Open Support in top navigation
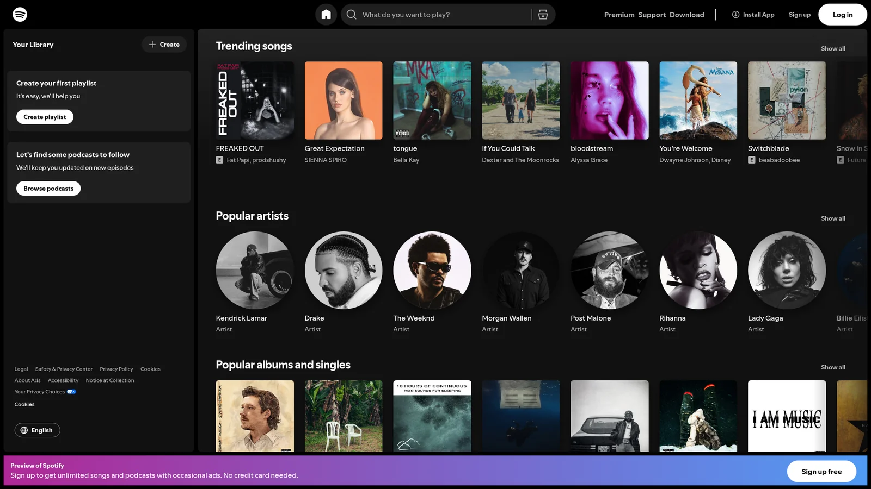This screenshot has height=489, width=871. coord(652,15)
